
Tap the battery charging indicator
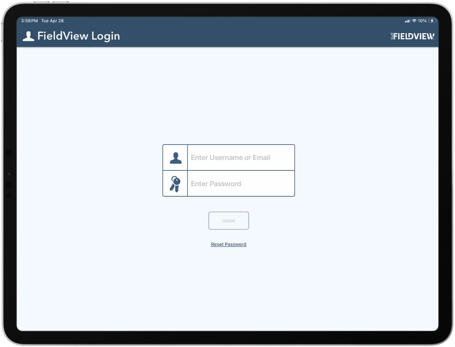click(432, 21)
